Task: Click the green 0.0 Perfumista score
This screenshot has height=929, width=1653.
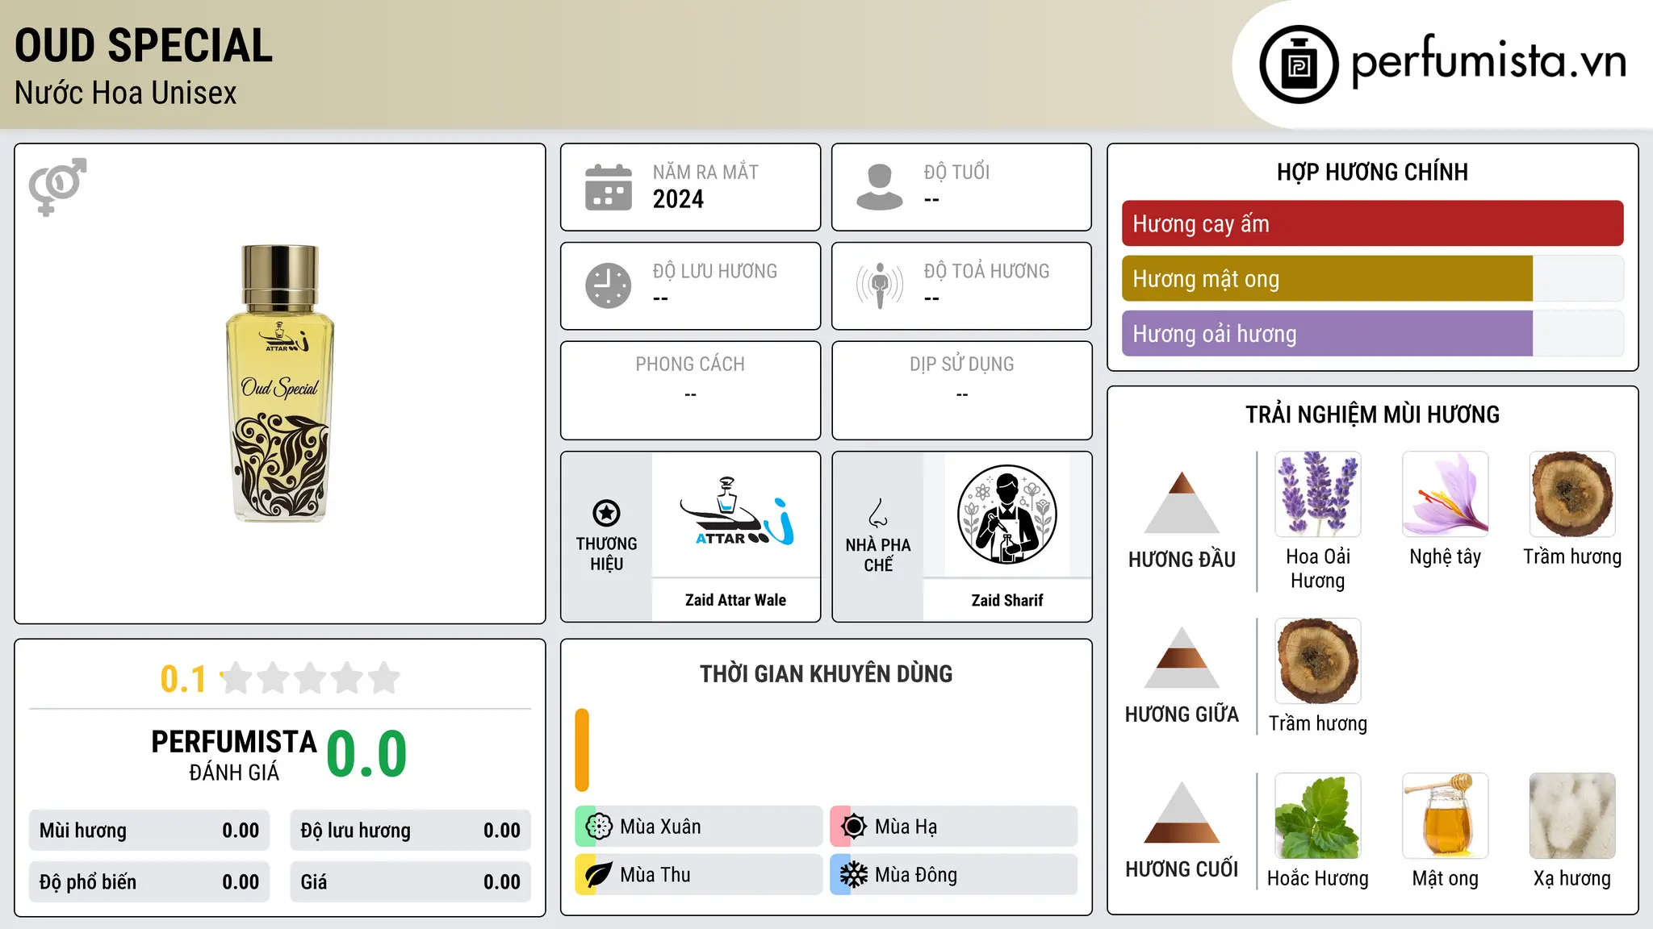Action: [366, 754]
